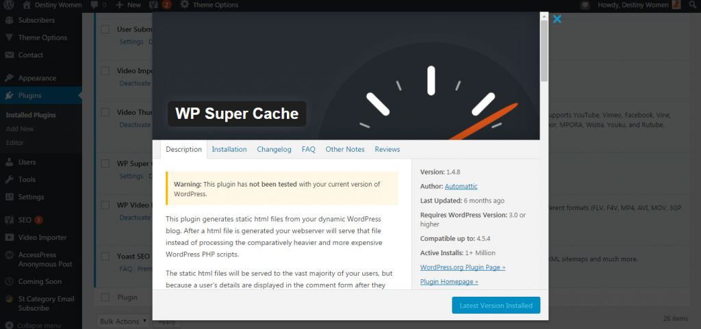The image size is (701, 329).
Task: Tick the User Submitted plugin checkbox
Action: point(105,29)
